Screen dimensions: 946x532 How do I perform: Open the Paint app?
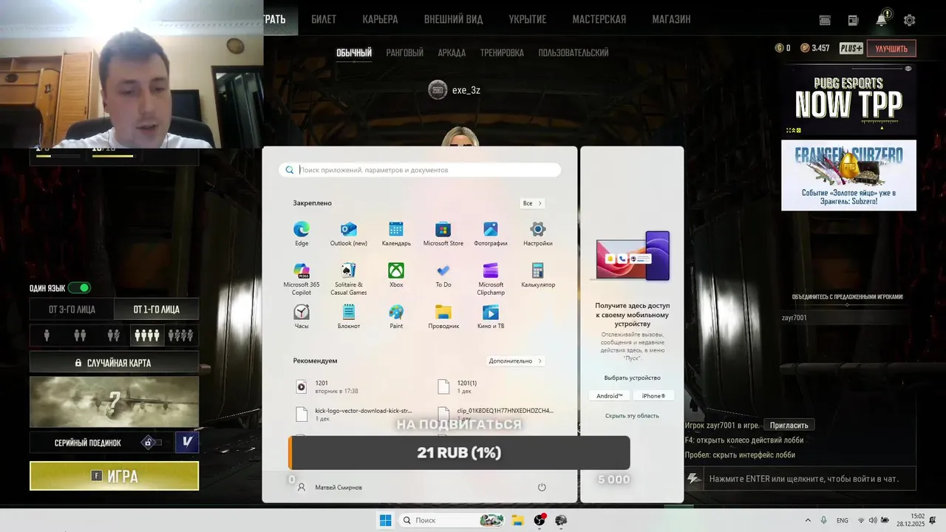pyautogui.click(x=396, y=317)
